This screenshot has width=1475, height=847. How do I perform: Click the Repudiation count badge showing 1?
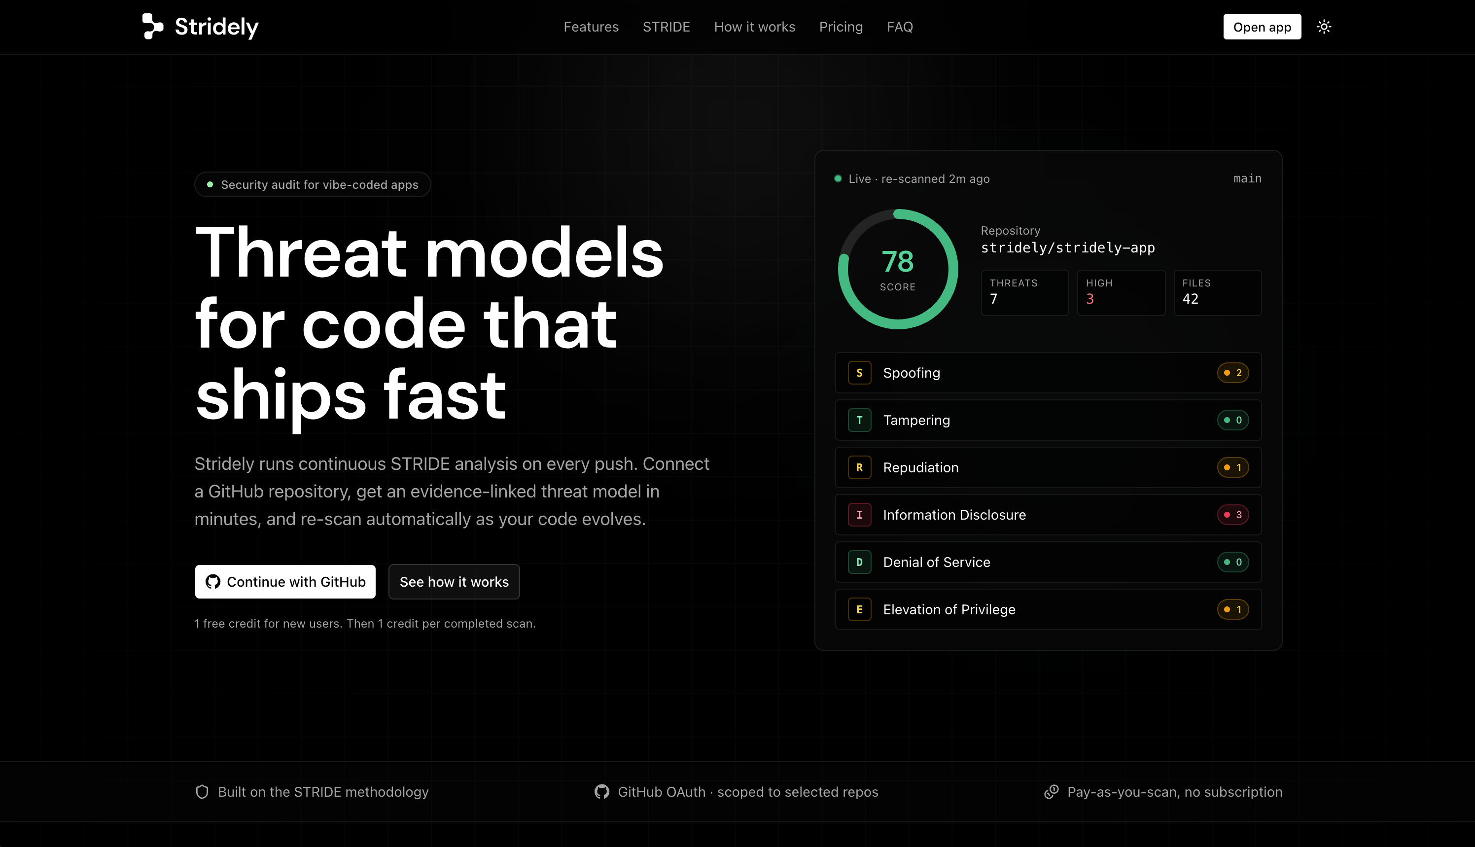pos(1232,468)
